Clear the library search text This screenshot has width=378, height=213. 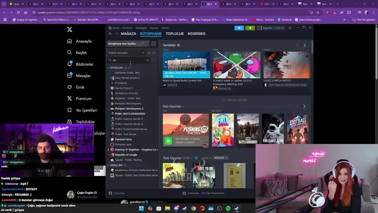pyautogui.click(x=147, y=60)
